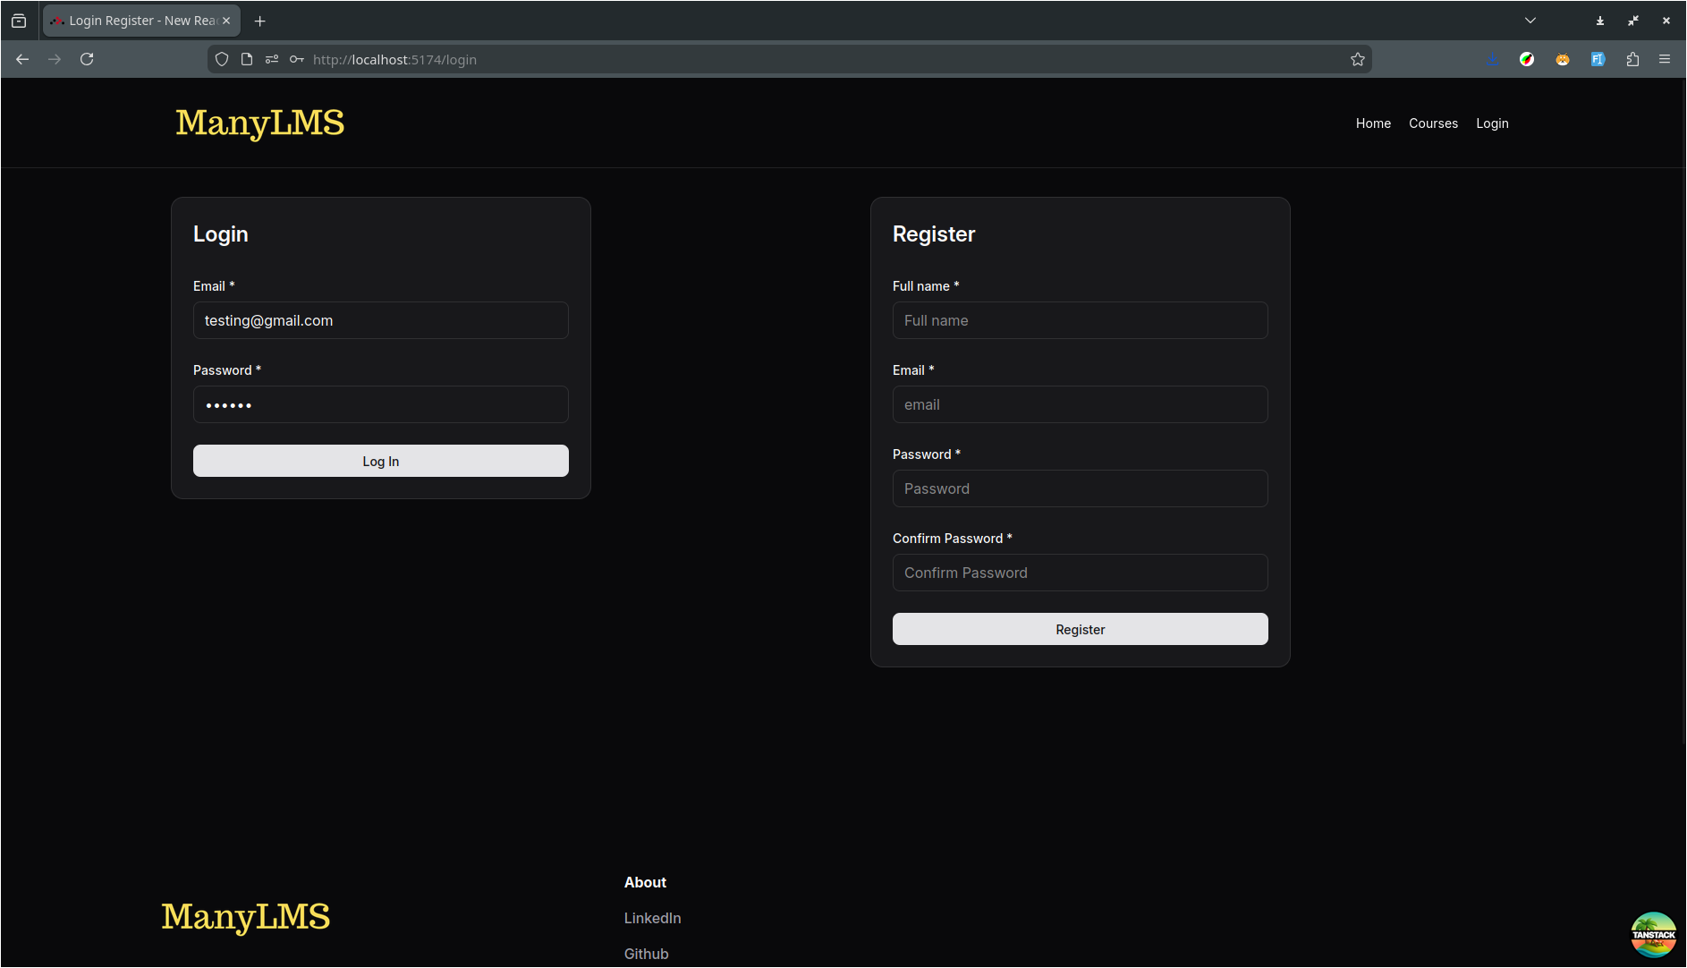1687x968 pixels.
Task: Click the Register button
Action: point(1080,629)
